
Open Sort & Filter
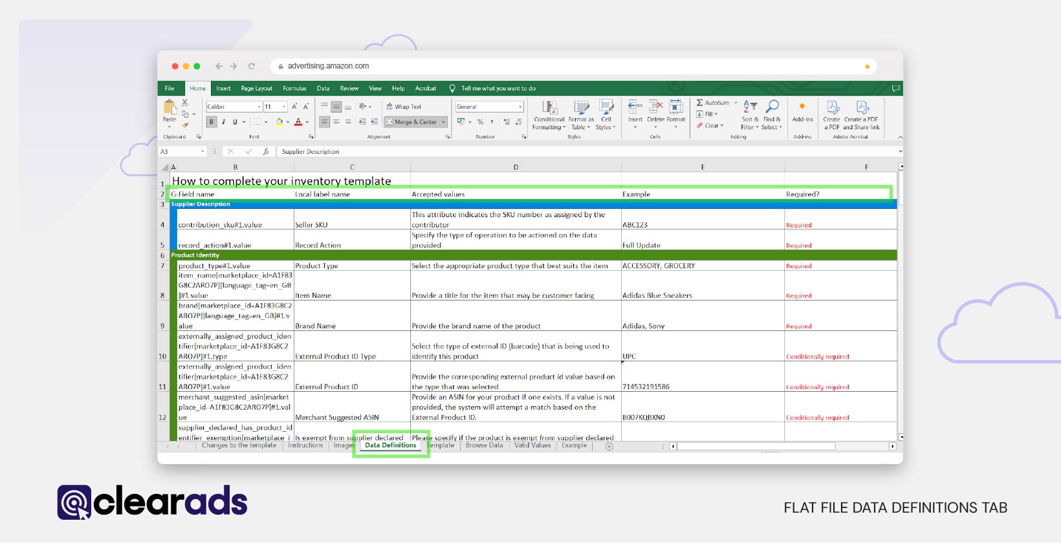click(750, 115)
